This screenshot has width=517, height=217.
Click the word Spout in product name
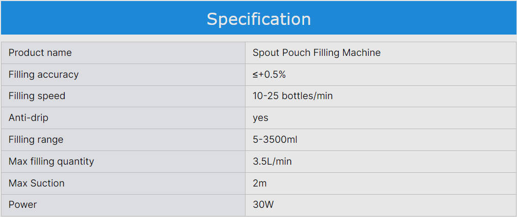point(265,53)
